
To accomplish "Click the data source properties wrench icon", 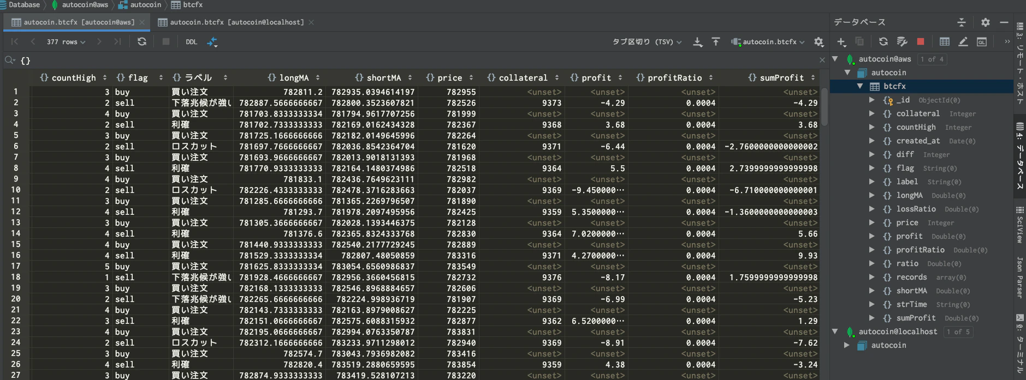I will click(x=902, y=41).
